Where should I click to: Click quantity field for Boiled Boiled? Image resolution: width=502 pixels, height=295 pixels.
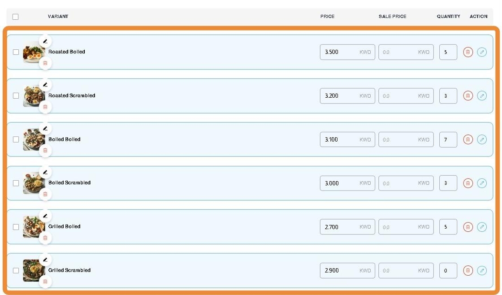(x=448, y=139)
